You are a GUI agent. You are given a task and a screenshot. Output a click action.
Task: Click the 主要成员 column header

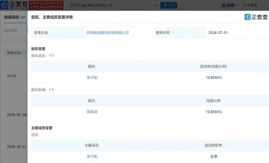click(x=91, y=145)
